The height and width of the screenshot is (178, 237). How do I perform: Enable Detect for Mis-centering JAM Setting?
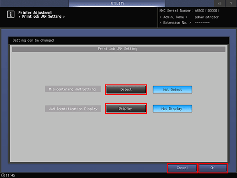[126, 89]
